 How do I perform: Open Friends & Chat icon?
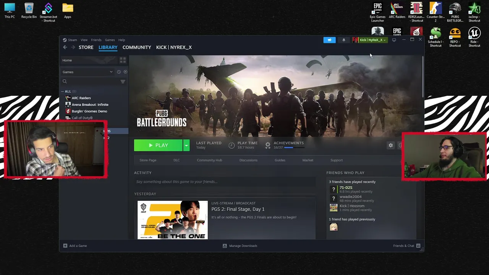pyautogui.click(x=418, y=246)
